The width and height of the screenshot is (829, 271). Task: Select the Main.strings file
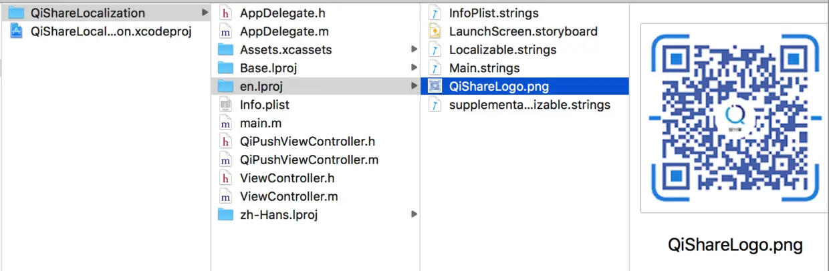pos(484,68)
